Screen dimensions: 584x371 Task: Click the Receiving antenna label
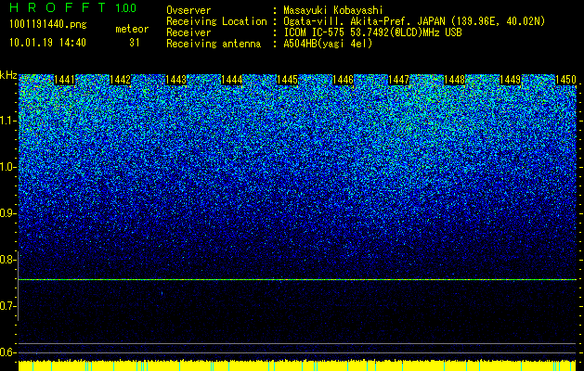[x=214, y=44]
